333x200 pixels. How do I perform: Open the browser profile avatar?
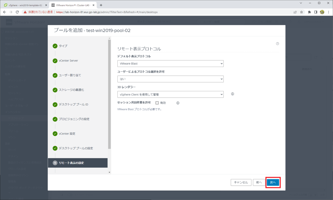point(322,12)
